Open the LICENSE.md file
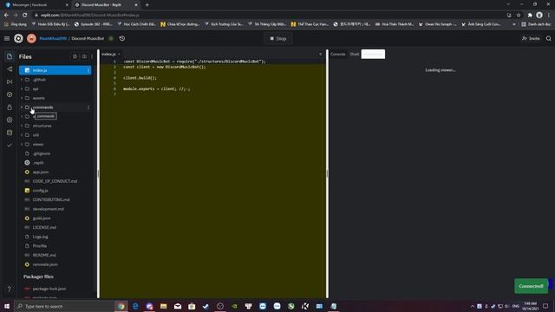The width and height of the screenshot is (555, 312). pos(44,227)
